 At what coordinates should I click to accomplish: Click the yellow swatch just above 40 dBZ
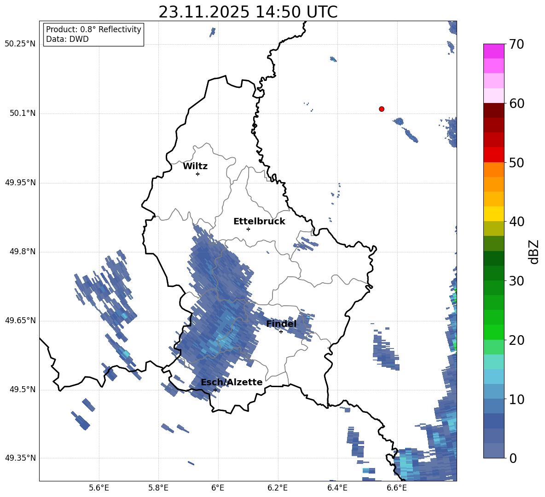[493, 214]
